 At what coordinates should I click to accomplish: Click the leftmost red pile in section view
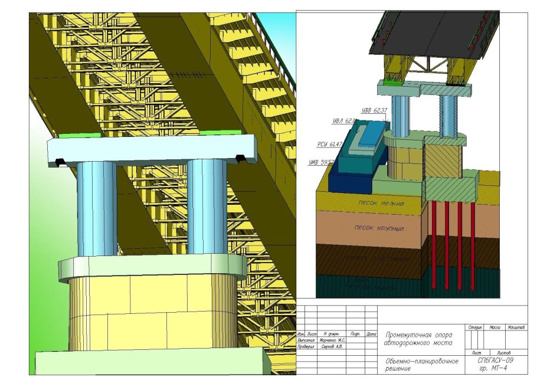pyautogui.click(x=434, y=242)
